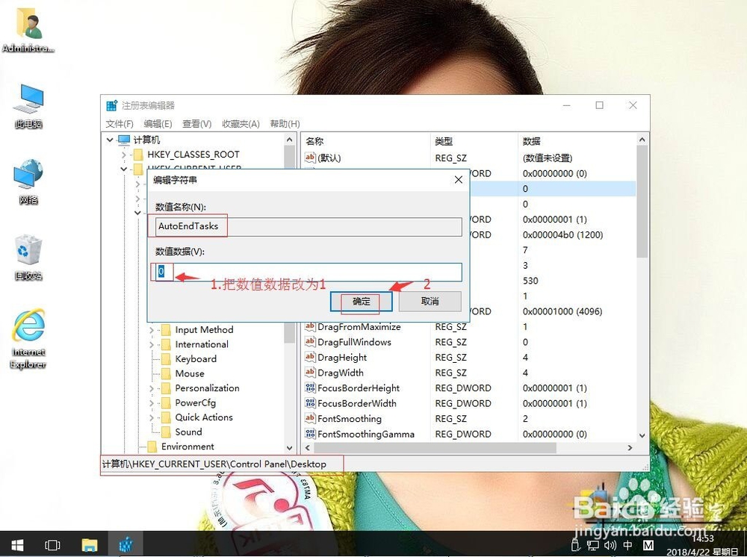Select the FontSmoothing value
Screen dimensions: 747x557
tap(349, 419)
